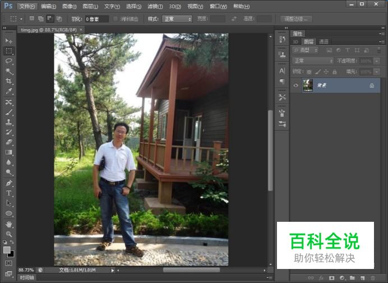Image resolution: width=388 pixels, height=283 pixels.
Task: Open the 文件 menu
Action: point(27,6)
